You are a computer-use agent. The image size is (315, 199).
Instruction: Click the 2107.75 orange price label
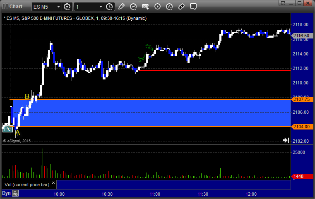tap(302, 99)
